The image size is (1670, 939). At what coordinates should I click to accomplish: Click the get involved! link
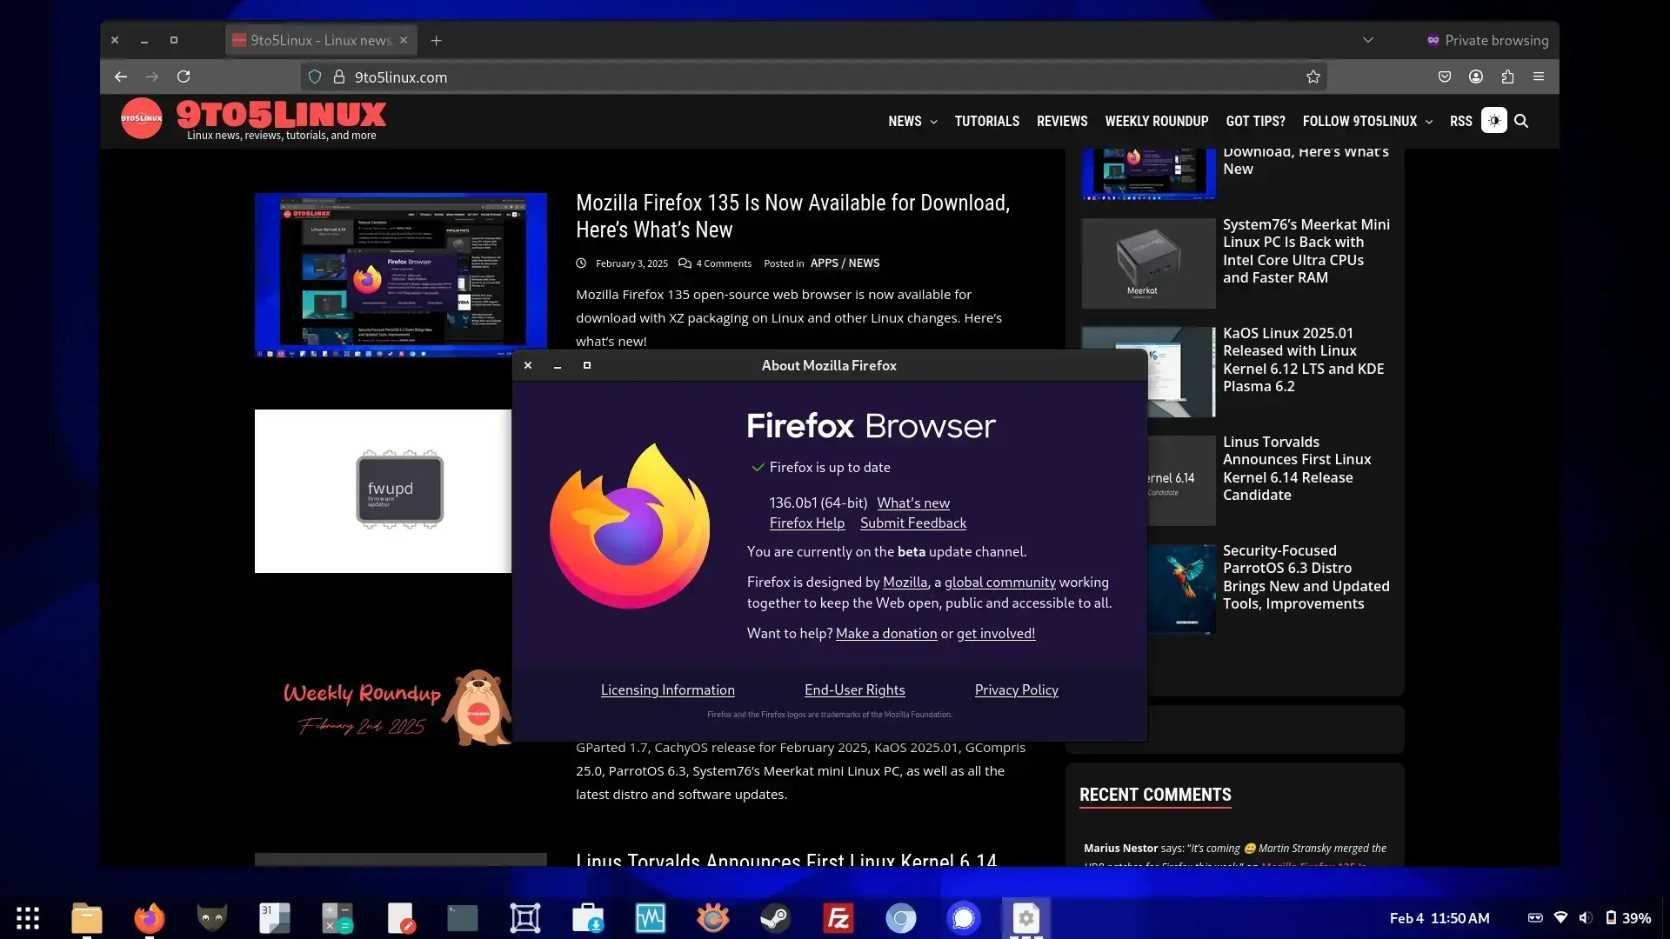point(996,633)
